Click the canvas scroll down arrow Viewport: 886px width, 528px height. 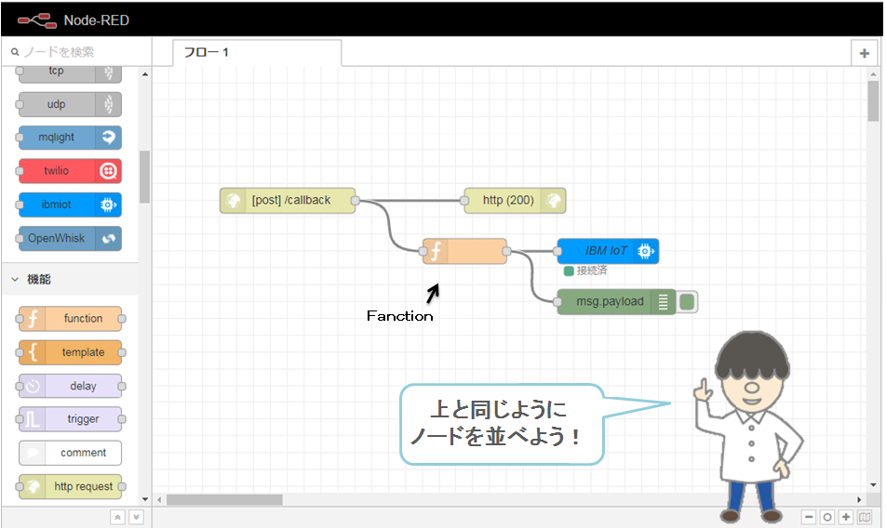point(873,484)
